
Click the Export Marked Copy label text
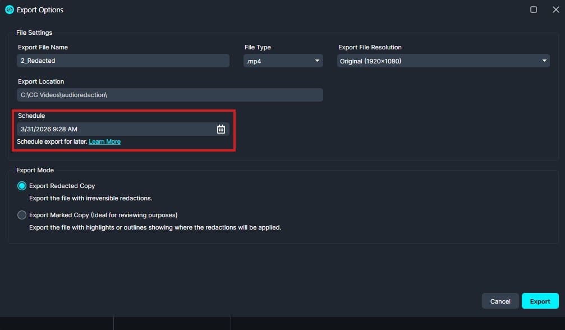[103, 215]
